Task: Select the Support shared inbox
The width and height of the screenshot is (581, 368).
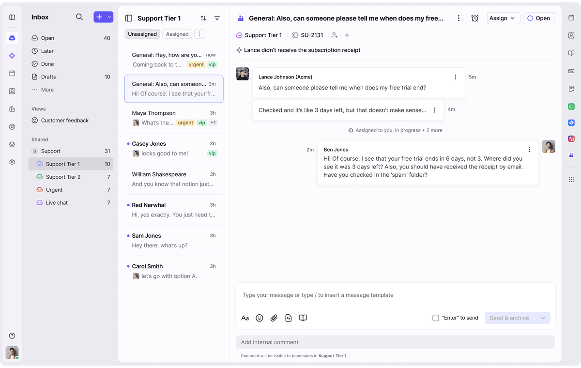Action: (x=71, y=151)
